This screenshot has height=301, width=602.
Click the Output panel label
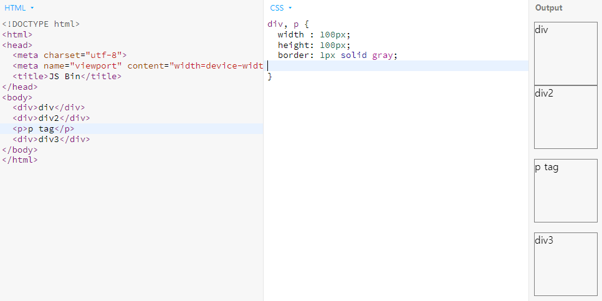[548, 7]
